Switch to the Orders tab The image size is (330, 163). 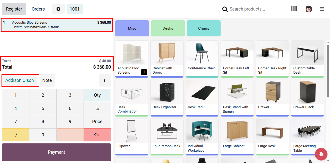tap(38, 9)
